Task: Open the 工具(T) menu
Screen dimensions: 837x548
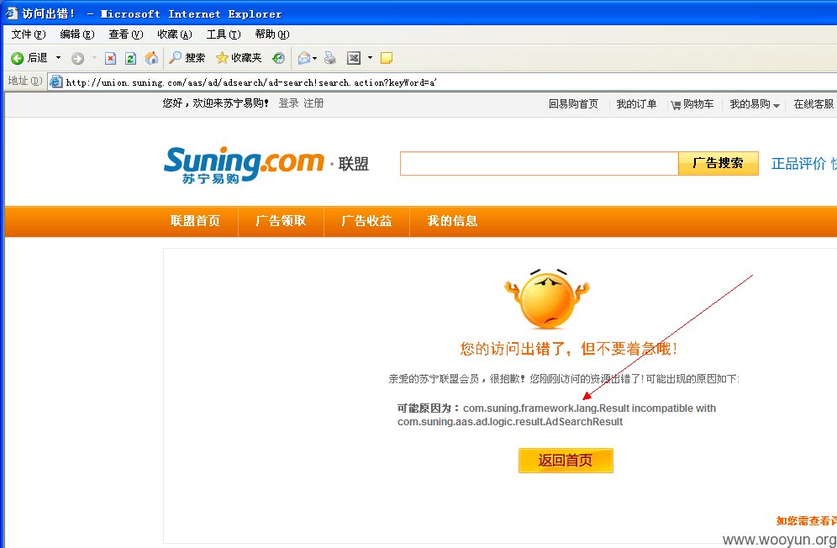Action: tap(224, 34)
